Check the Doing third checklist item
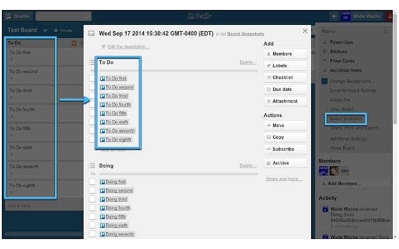 (x=92, y=199)
